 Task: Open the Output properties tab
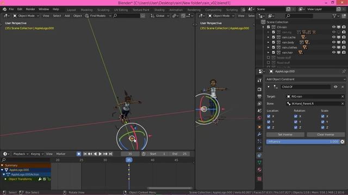(x=259, y=96)
